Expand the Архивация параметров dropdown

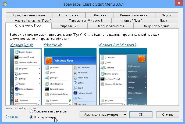pyautogui.click(x=103, y=115)
